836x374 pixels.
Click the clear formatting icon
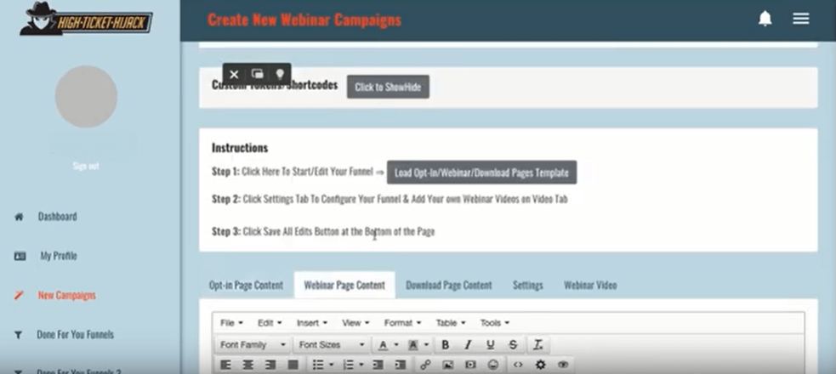pyautogui.click(x=538, y=345)
